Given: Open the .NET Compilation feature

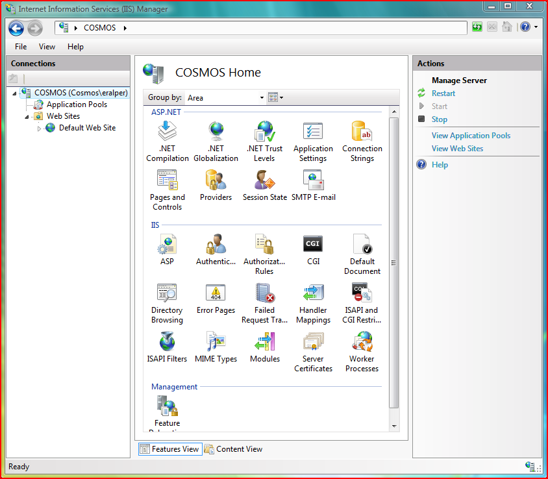Looking at the screenshot, I should tap(167, 141).
